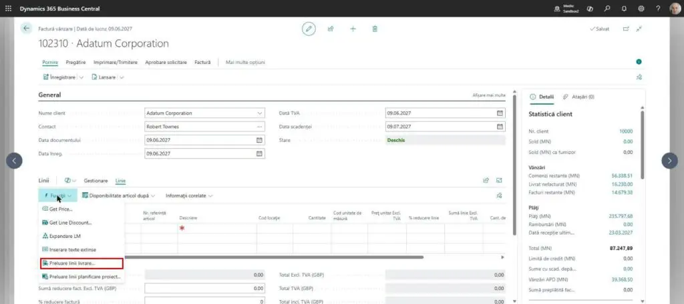The image size is (684, 304).
Task: Select Get Line Discount menu item
Action: [81, 223]
